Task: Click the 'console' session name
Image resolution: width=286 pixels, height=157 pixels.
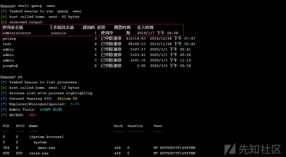Action: 58,33
